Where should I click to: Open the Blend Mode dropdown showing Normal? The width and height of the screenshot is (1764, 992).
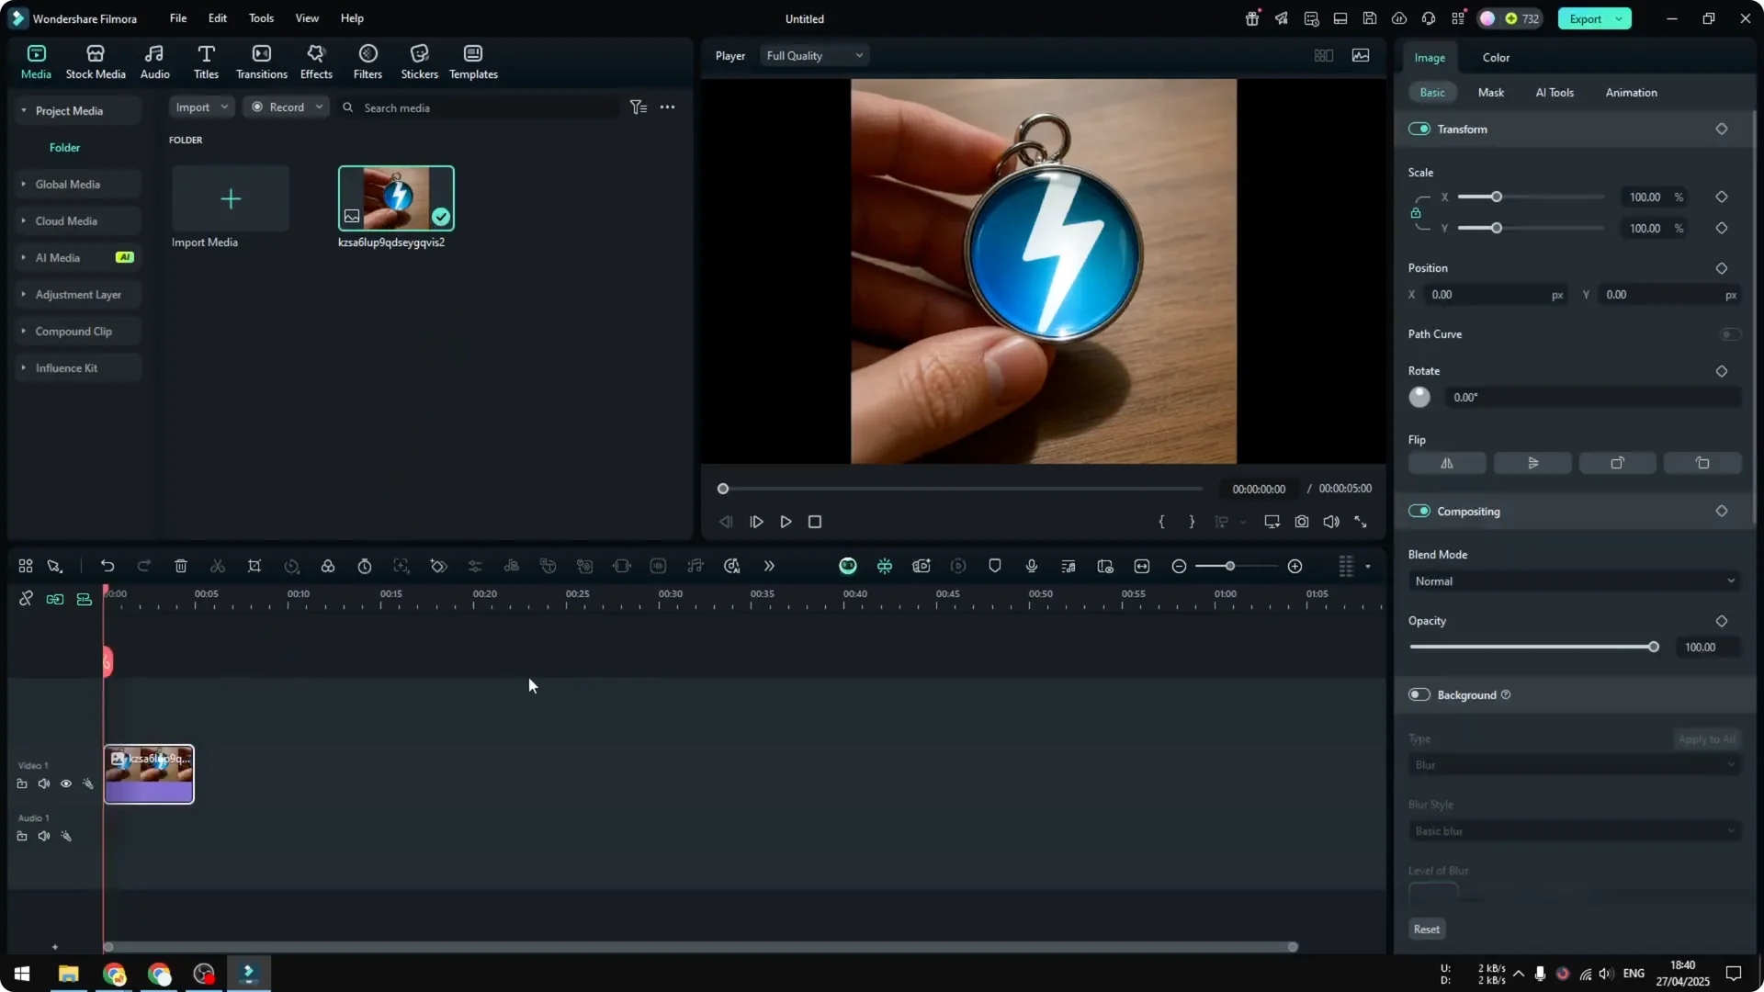[x=1573, y=581]
